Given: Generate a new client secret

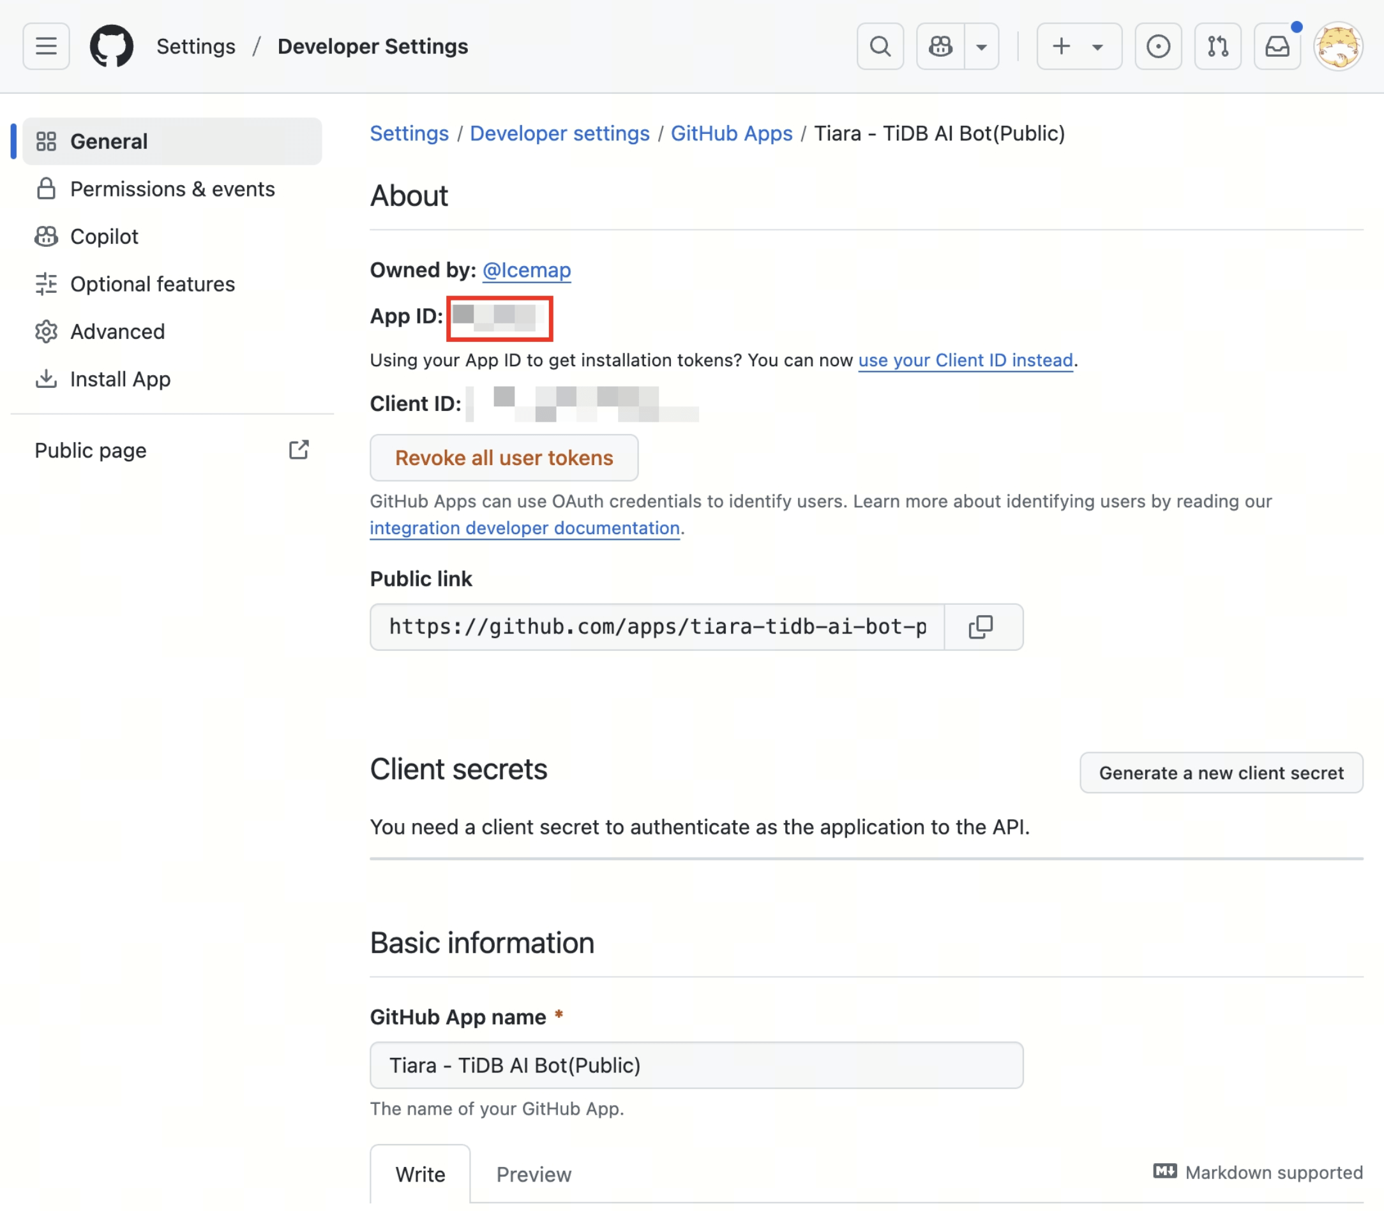Looking at the screenshot, I should coord(1221,773).
